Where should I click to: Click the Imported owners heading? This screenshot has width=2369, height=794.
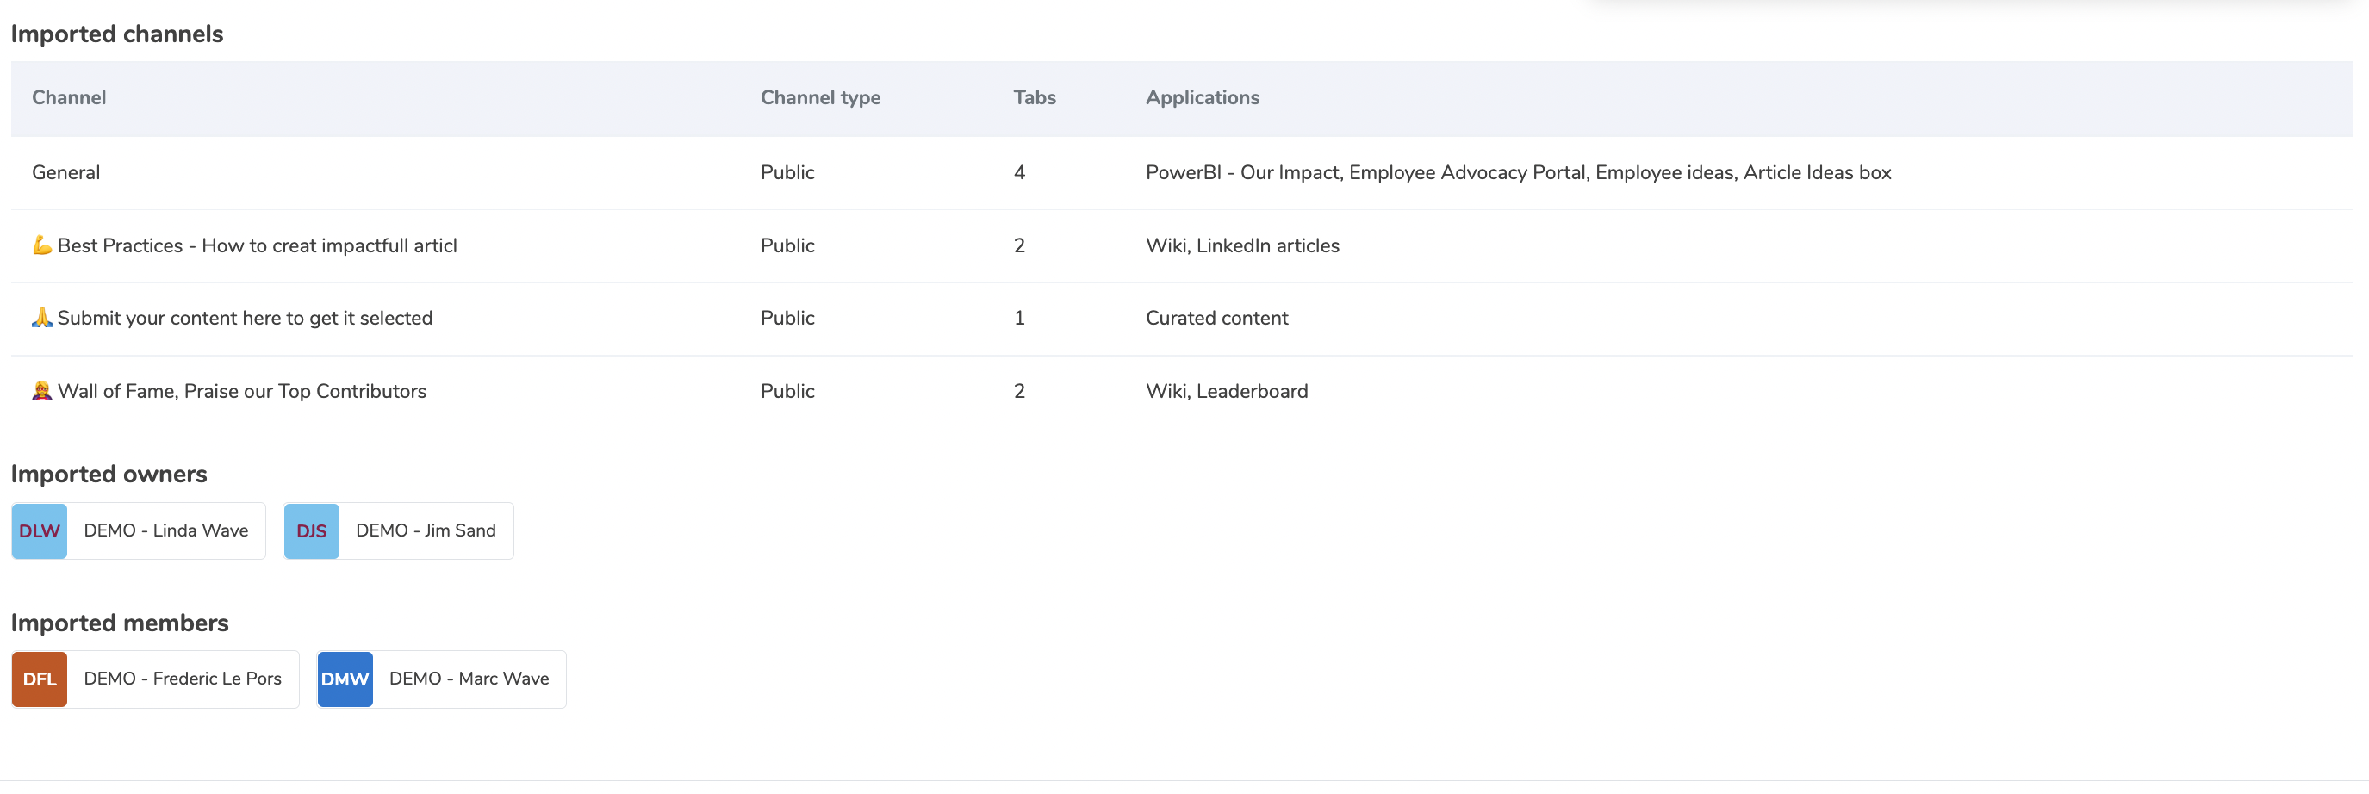pos(109,475)
